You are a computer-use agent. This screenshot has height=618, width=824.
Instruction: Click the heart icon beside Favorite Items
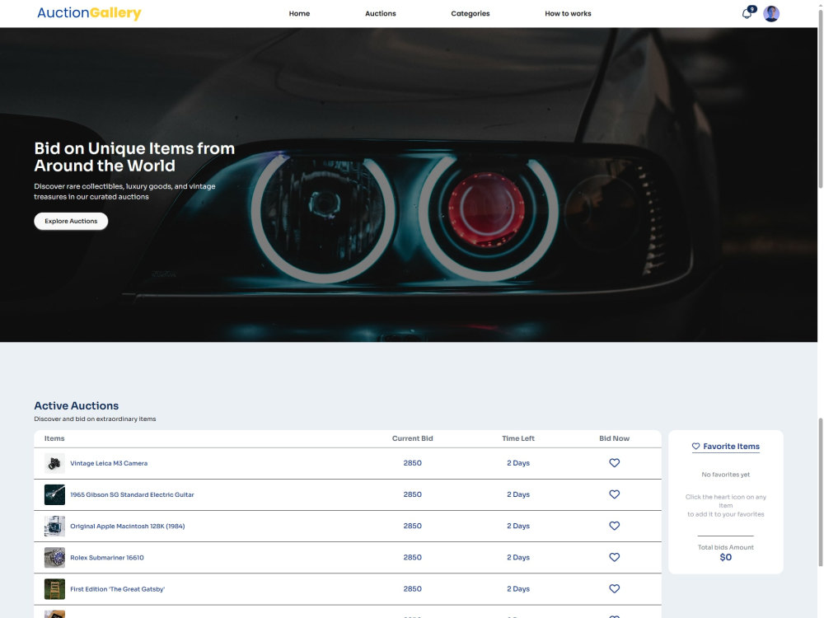[695, 446]
